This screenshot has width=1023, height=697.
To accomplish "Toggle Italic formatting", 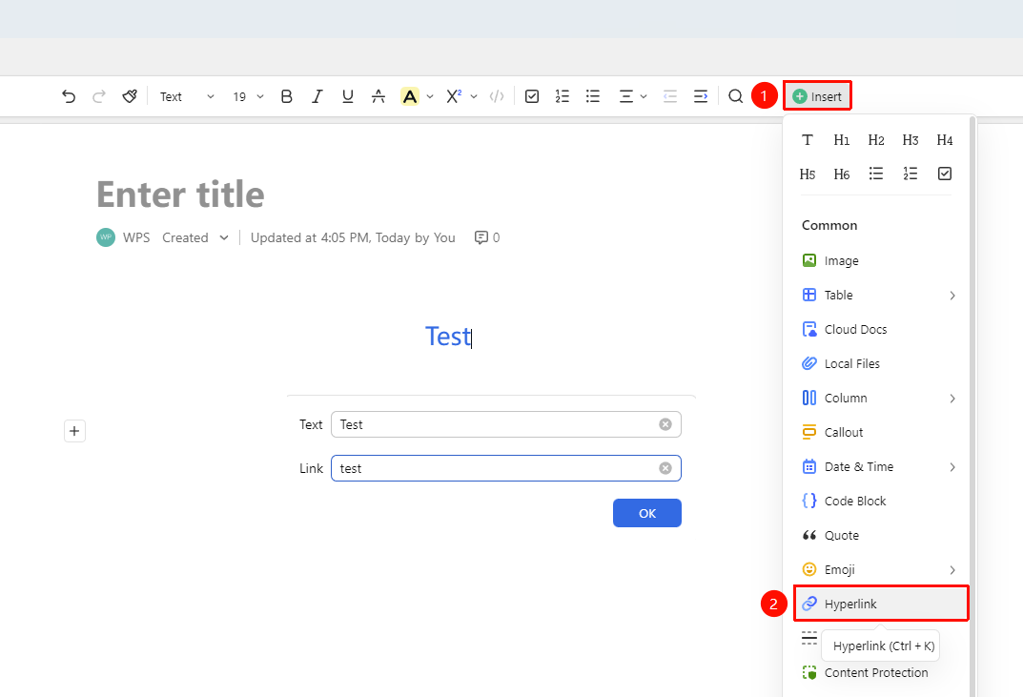I will click(x=317, y=96).
